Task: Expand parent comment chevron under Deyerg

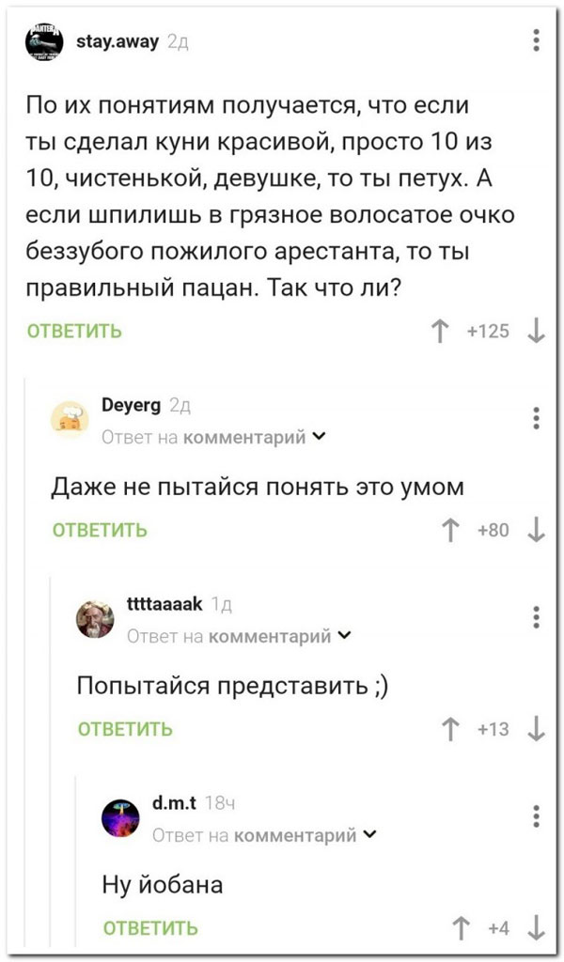Action: pos(320,437)
